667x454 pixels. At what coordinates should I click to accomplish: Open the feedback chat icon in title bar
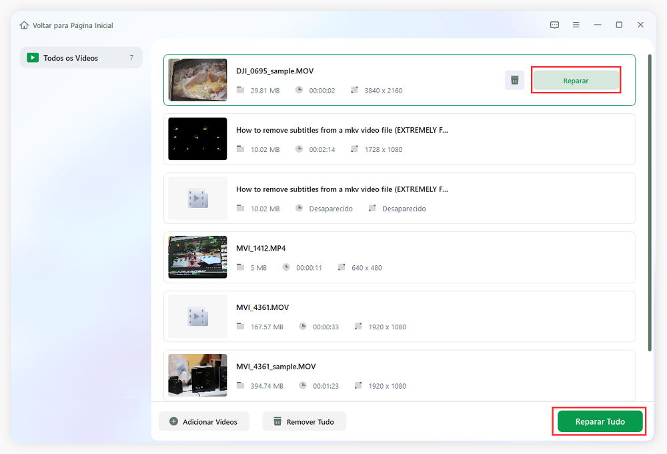(x=554, y=25)
